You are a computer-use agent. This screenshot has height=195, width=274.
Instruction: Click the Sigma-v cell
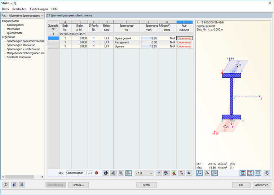coord(127,46)
